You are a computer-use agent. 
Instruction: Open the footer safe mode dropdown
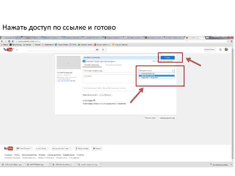point(62,149)
